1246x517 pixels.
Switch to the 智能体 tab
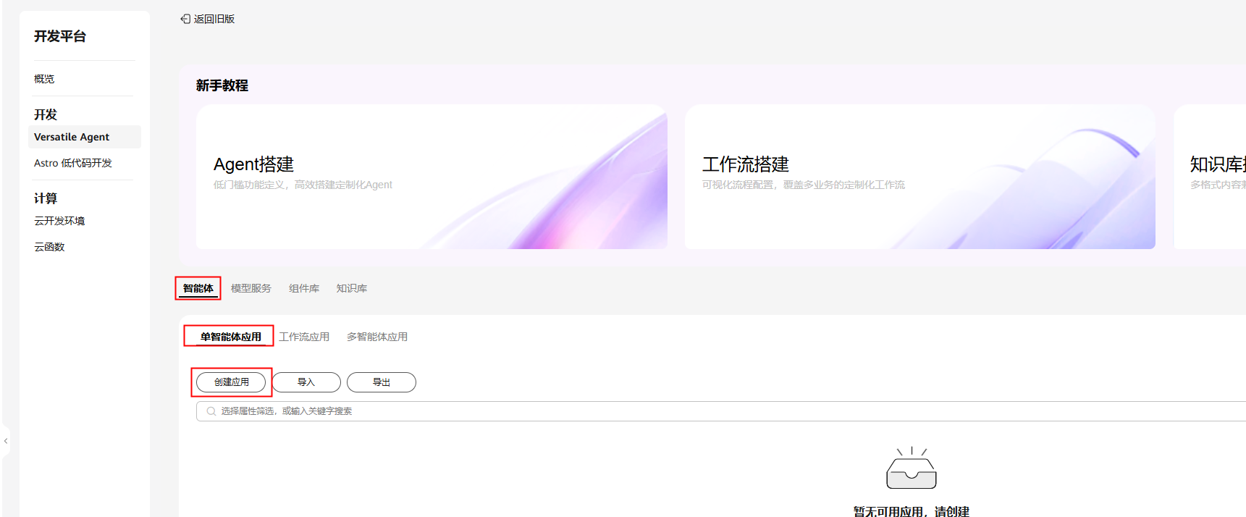(x=198, y=288)
